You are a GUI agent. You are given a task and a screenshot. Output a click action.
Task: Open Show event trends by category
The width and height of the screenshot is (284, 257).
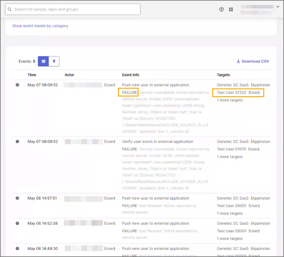(40, 26)
